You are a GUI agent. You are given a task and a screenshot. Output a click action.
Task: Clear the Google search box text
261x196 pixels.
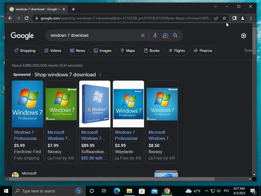pos(143,35)
